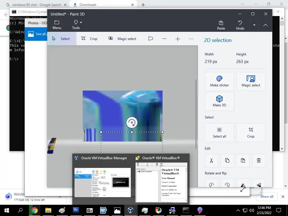Zoom out with the minus icon
288x216 pixels.
[164, 39]
